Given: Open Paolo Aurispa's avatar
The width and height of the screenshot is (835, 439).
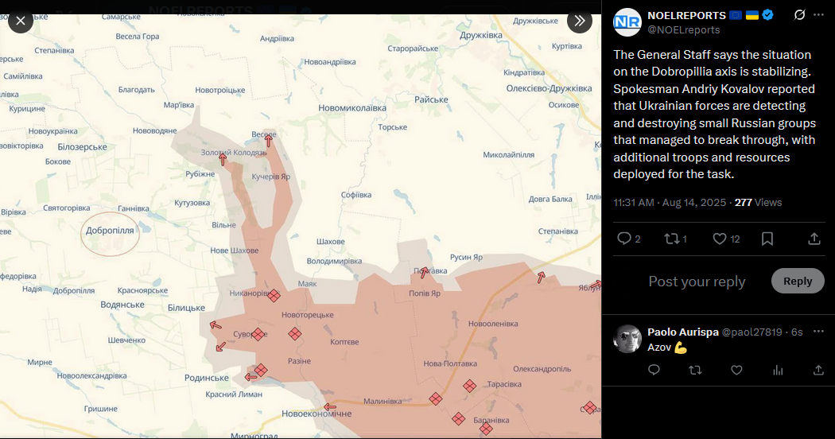Looking at the screenshot, I should (627, 339).
